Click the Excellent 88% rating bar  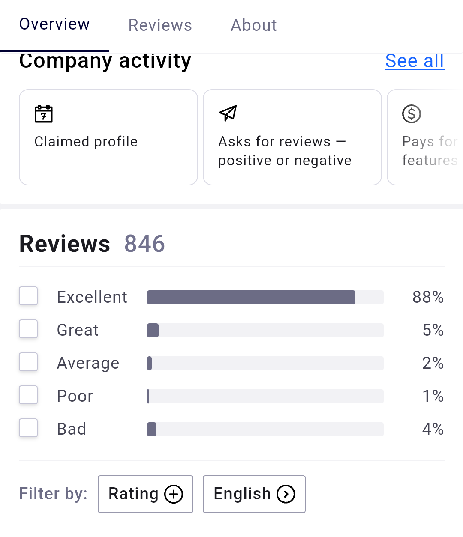click(265, 297)
